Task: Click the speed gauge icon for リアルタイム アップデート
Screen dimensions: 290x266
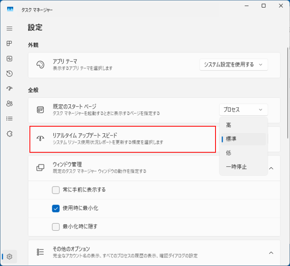Action: tap(40, 138)
